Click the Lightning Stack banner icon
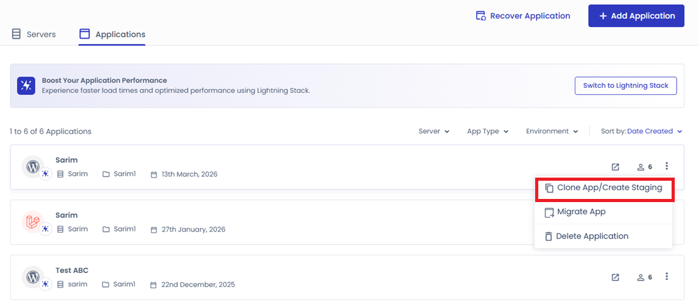The image size is (698, 305). tap(26, 86)
